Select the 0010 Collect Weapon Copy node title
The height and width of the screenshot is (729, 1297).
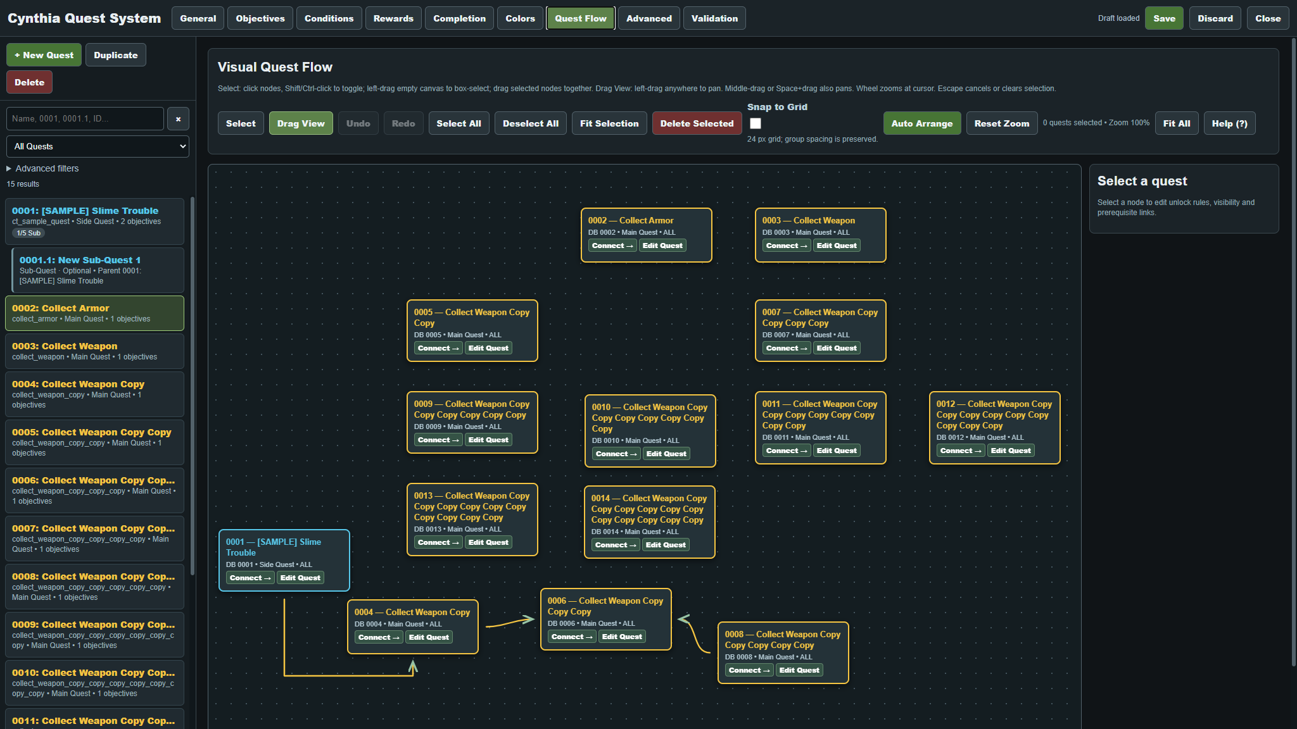[650, 418]
